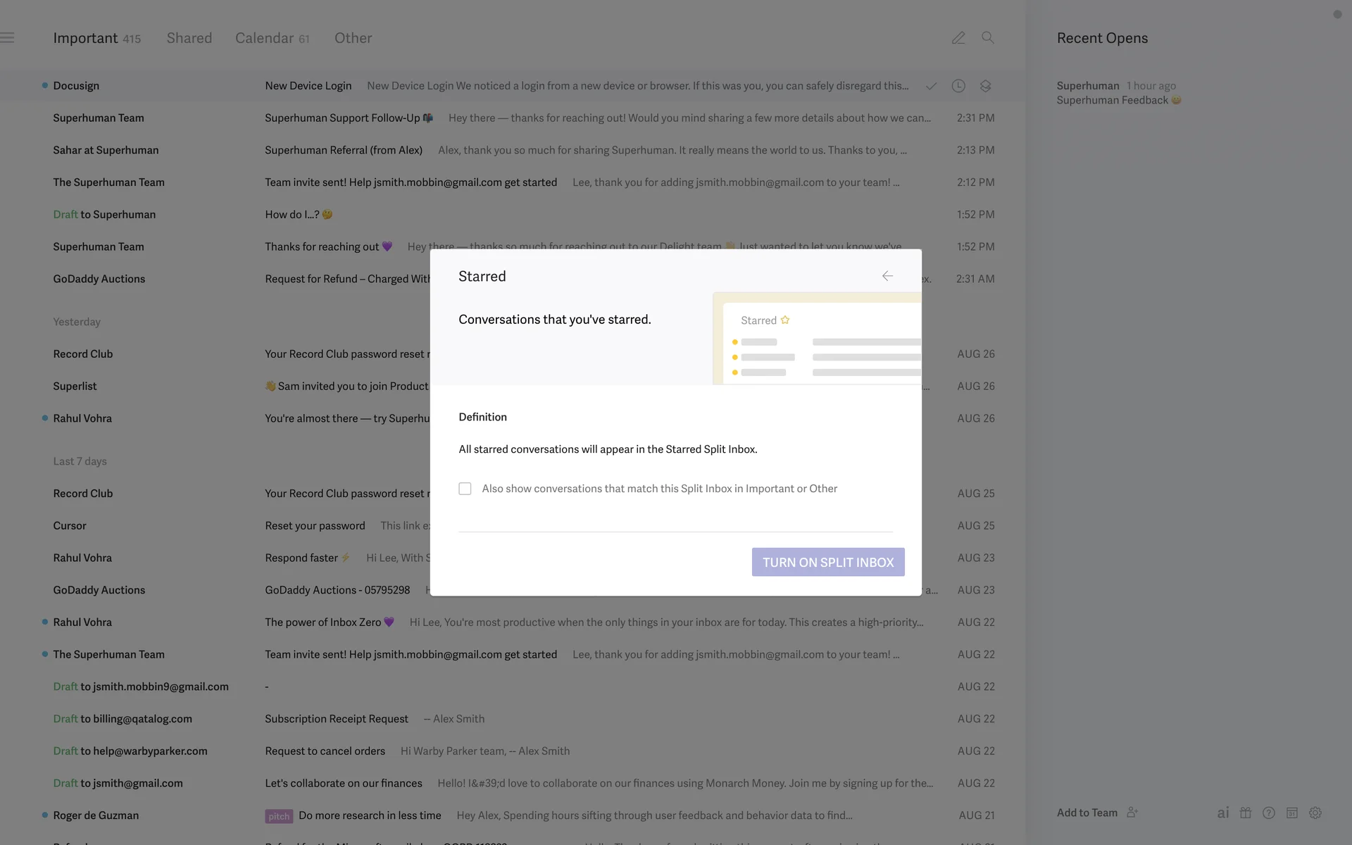Switch to the Shared tab
The image size is (1352, 845).
(x=189, y=38)
